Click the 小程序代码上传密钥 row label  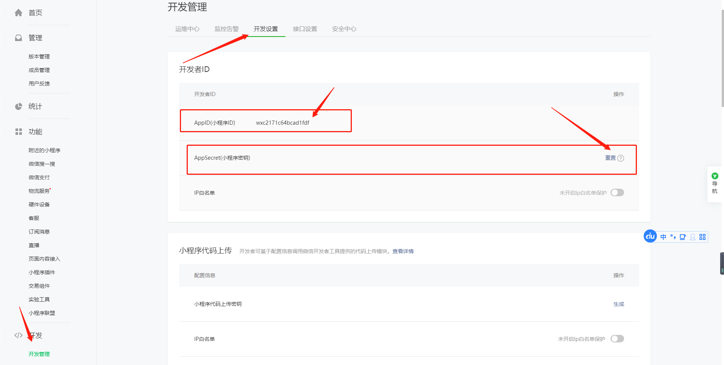pos(218,304)
